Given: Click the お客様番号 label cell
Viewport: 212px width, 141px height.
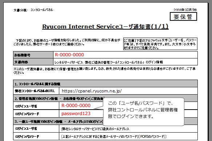Looking at the screenshot, I should pyautogui.click(x=33, y=55).
